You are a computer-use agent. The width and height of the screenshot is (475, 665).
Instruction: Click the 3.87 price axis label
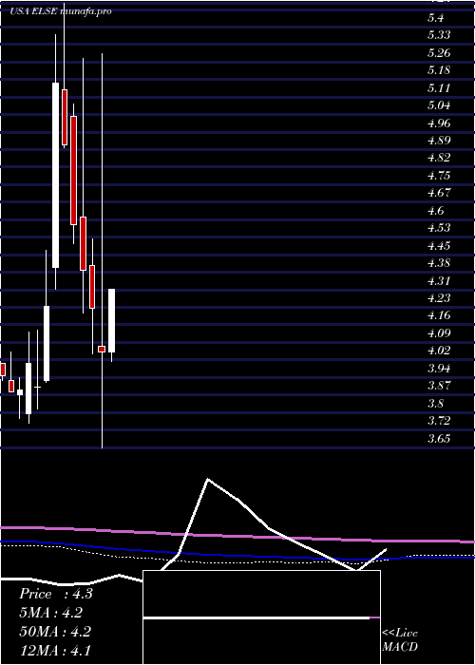[439, 386]
